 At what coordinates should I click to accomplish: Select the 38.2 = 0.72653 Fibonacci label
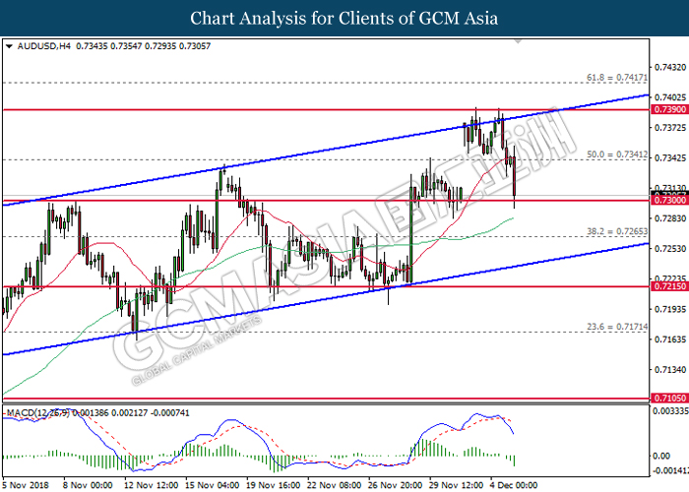615,231
